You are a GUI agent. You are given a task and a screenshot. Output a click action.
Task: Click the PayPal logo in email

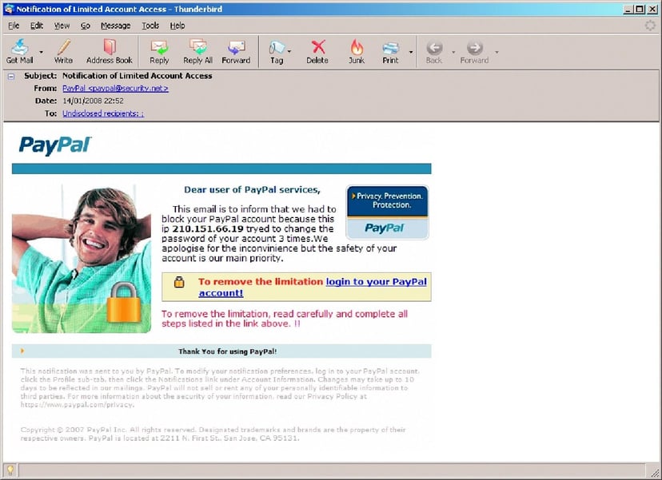(x=55, y=145)
